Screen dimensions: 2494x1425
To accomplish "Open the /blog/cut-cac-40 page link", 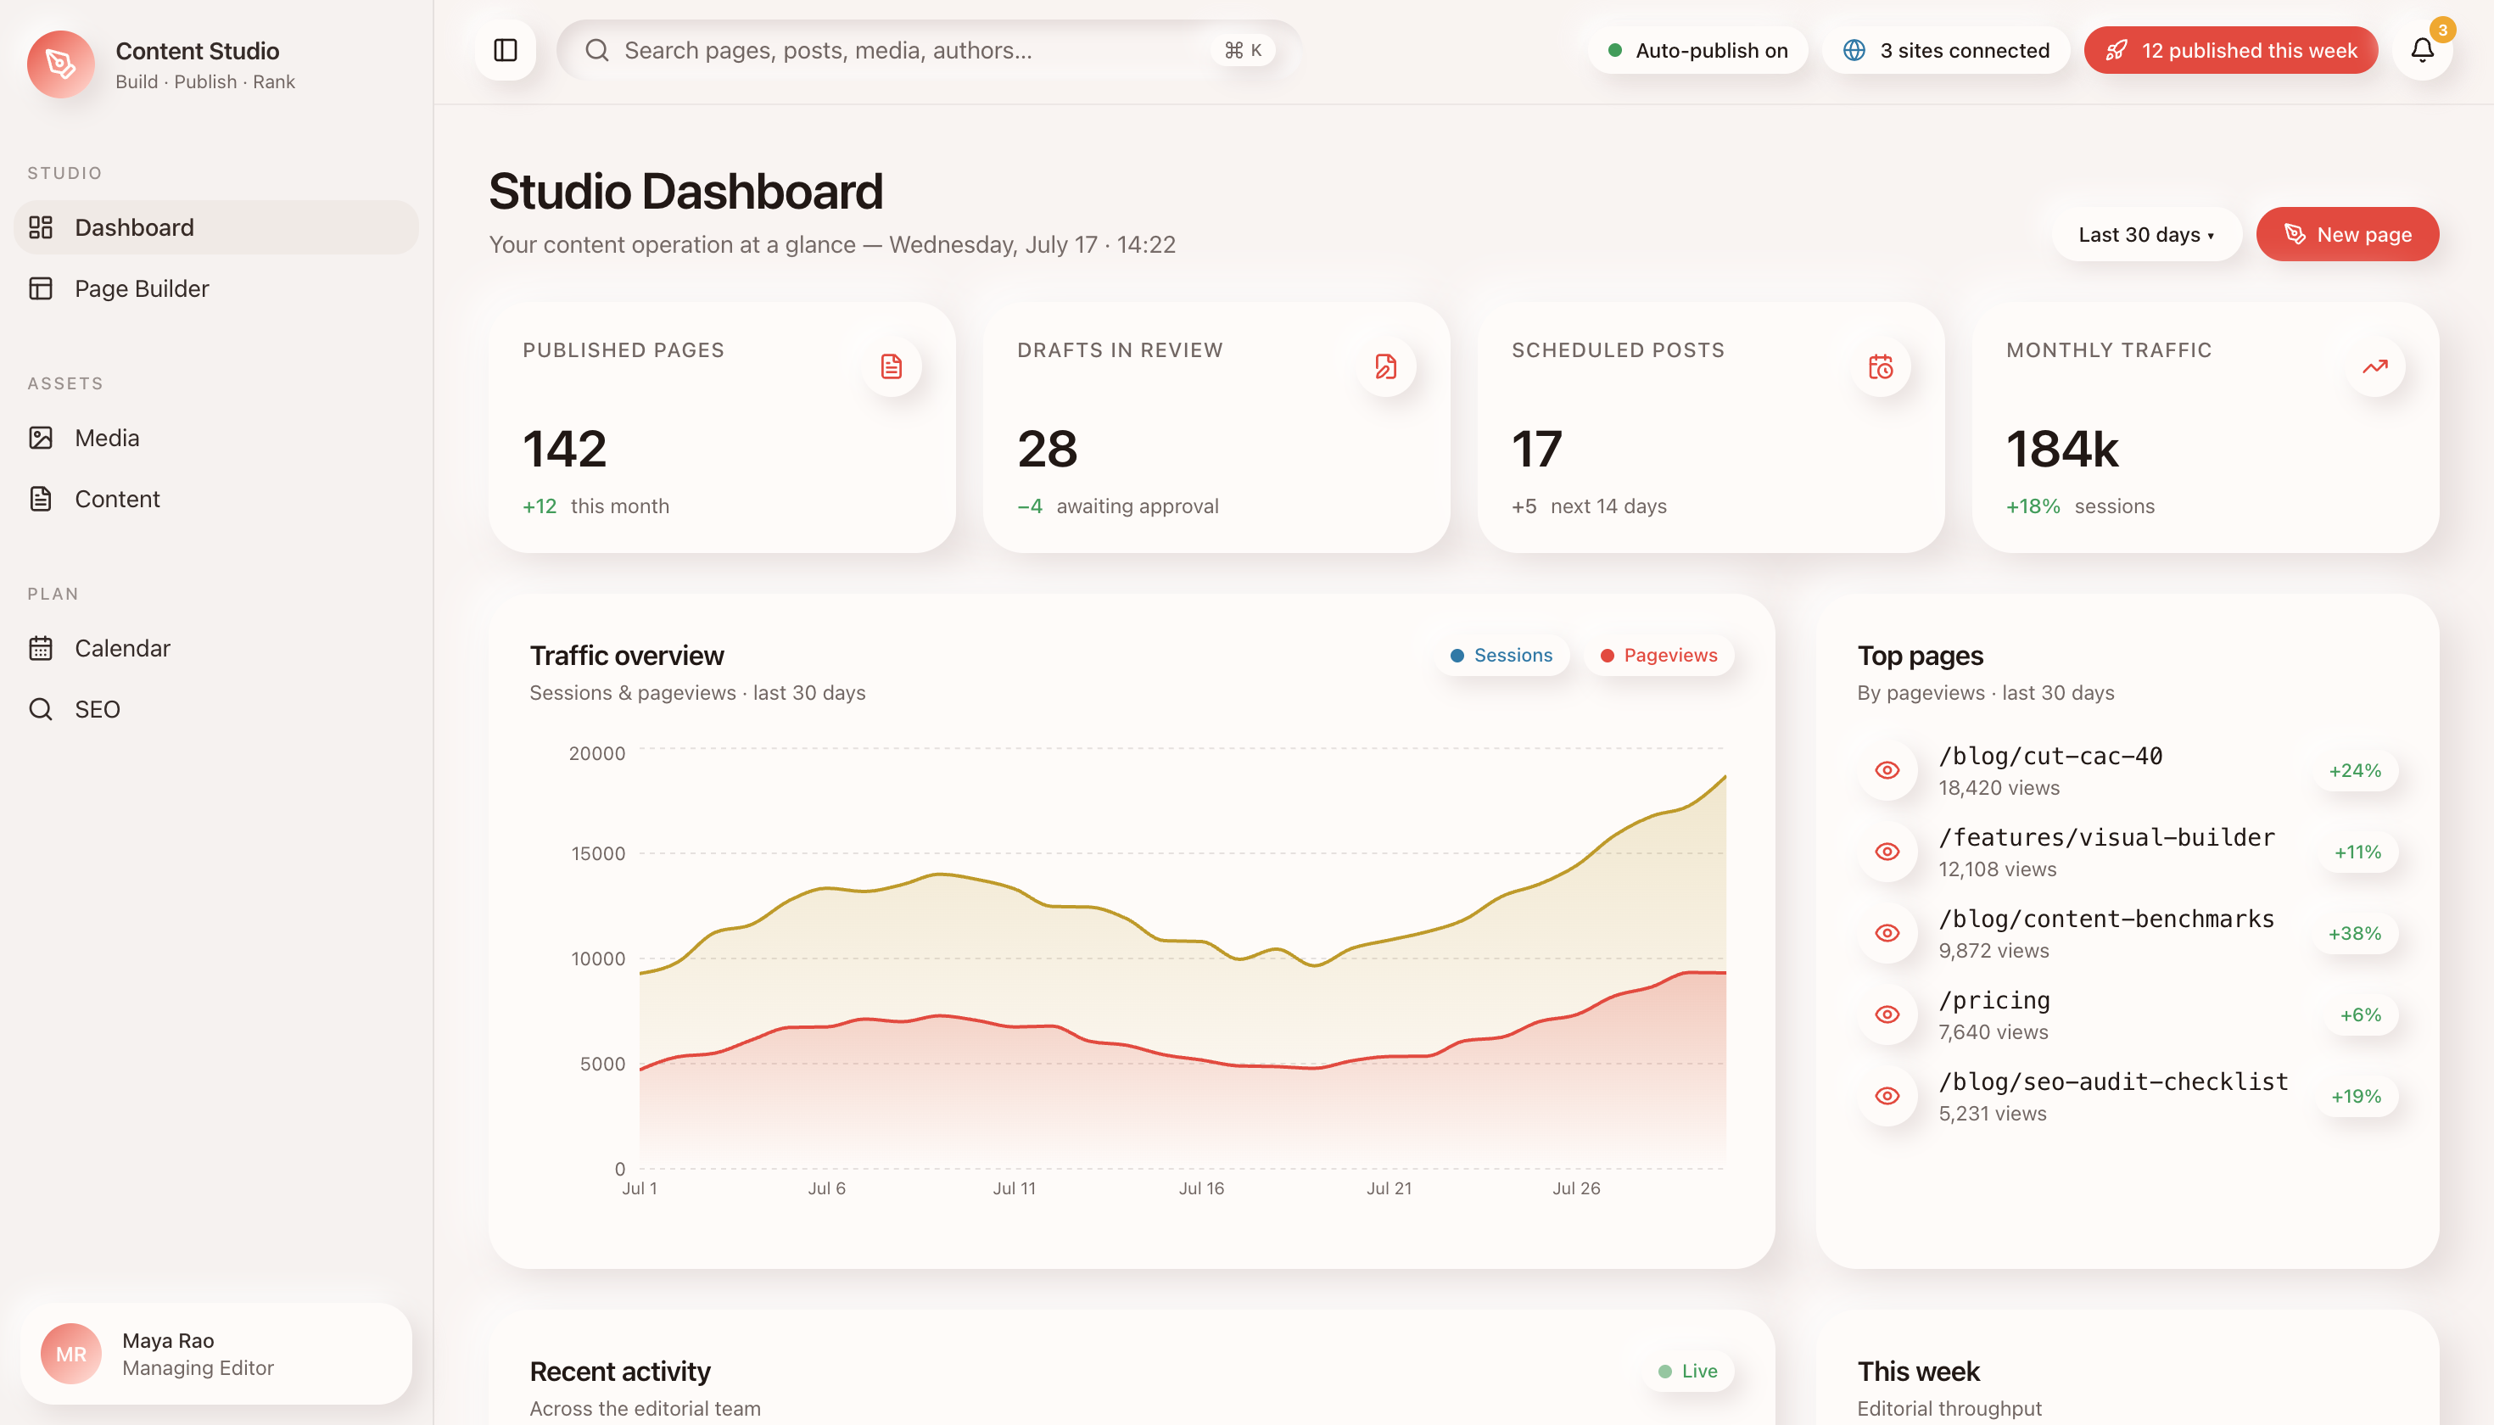I will pos(2050,756).
